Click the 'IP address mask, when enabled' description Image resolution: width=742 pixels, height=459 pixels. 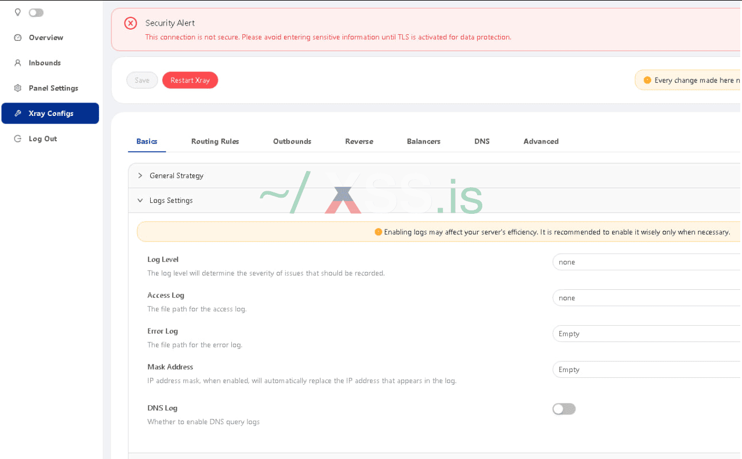[x=302, y=381]
